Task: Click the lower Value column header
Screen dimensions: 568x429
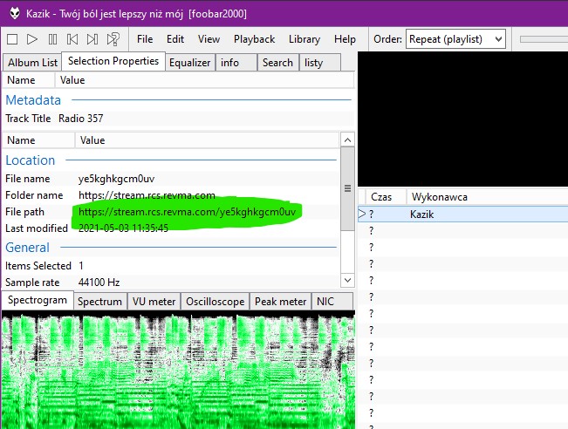Action: coord(207,140)
